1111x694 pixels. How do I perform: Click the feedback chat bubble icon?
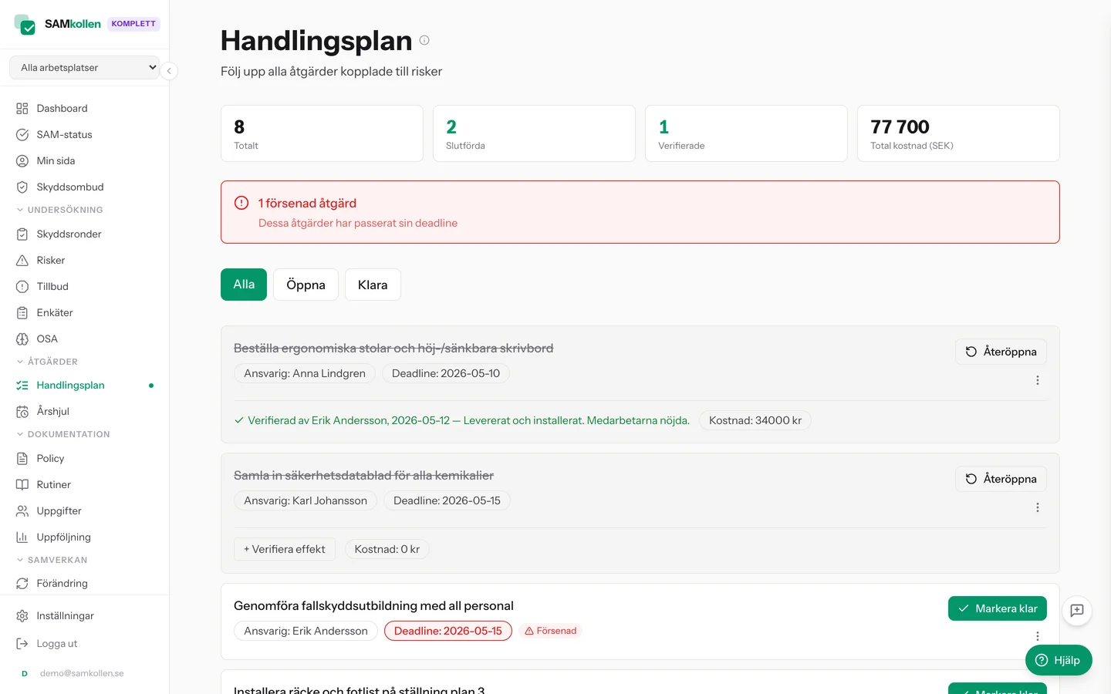1077,611
